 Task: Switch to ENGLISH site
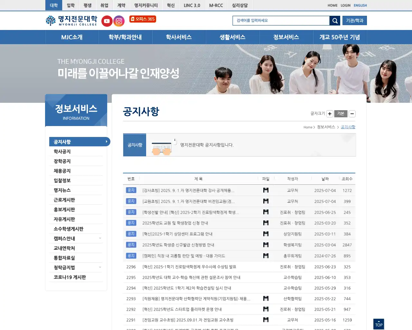(360, 5)
